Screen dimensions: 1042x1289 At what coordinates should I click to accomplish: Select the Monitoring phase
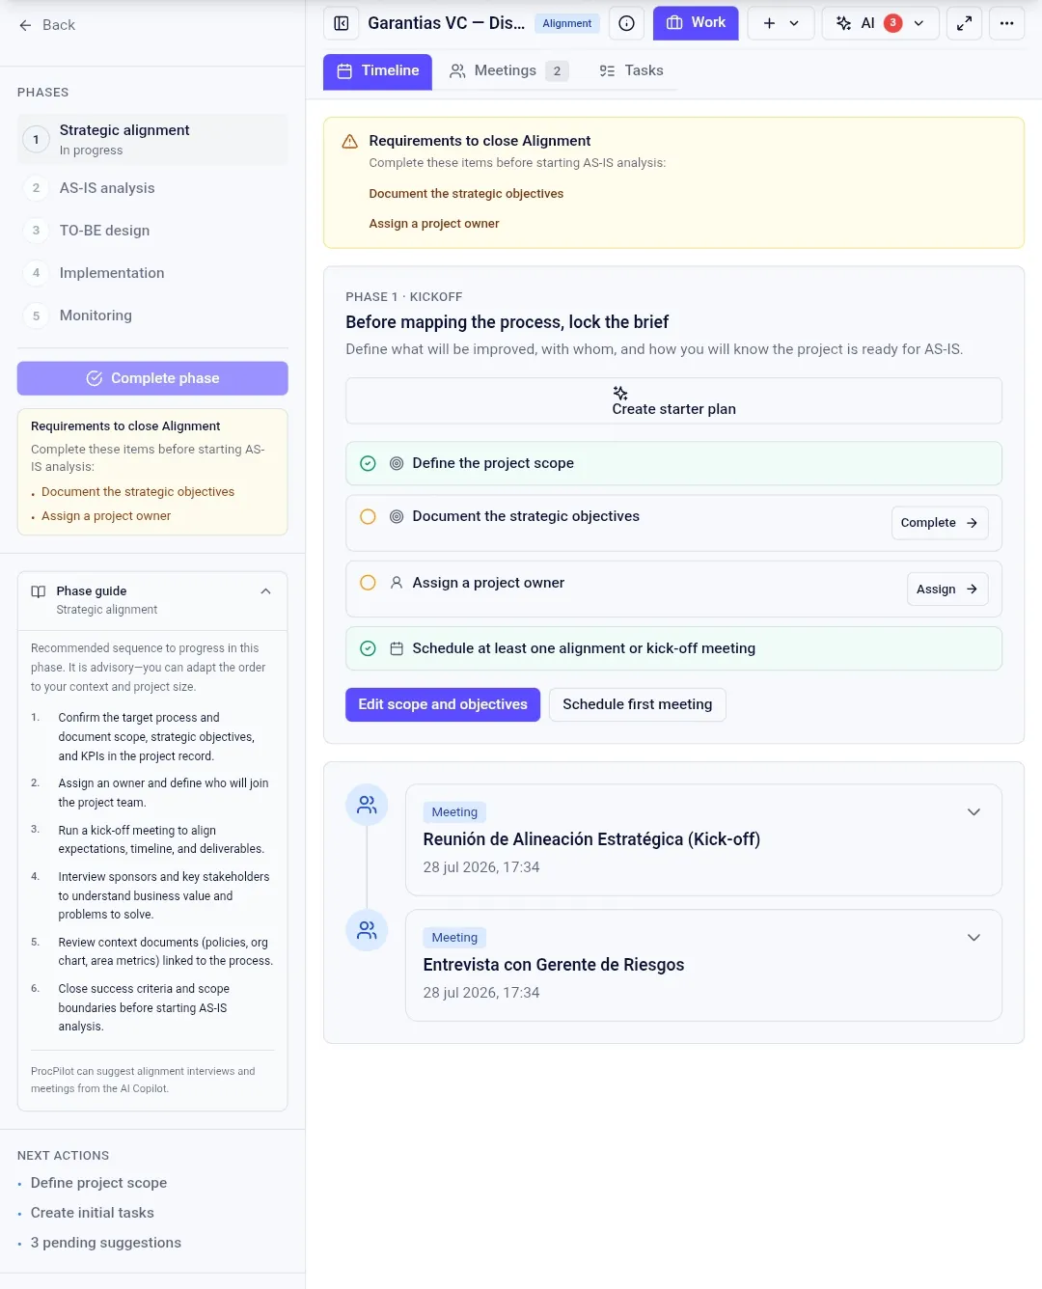point(152,315)
